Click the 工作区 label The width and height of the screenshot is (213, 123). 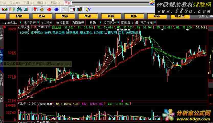[x=203, y=16]
